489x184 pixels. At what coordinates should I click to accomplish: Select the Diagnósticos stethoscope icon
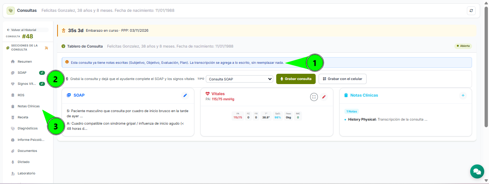tap(13, 128)
